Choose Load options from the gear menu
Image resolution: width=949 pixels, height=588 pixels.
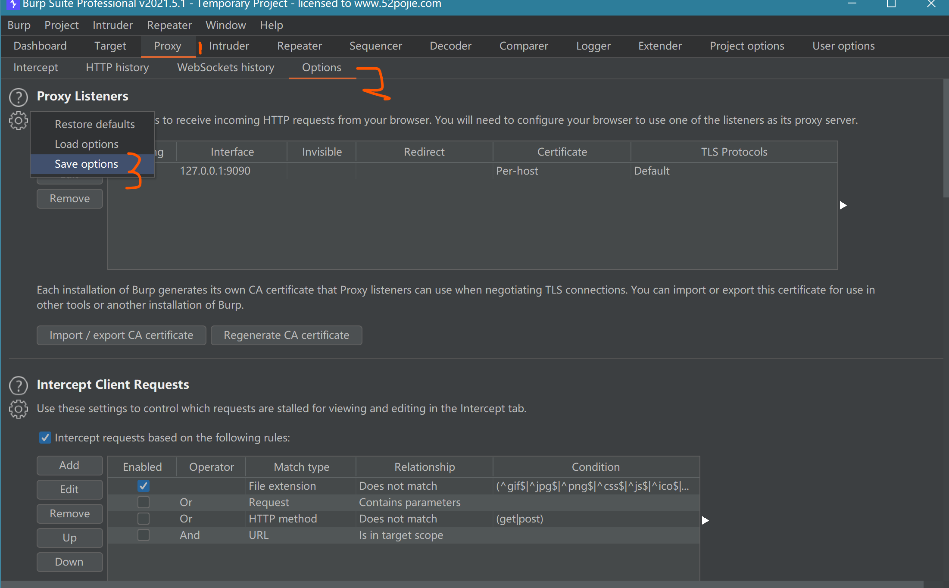pos(92,144)
